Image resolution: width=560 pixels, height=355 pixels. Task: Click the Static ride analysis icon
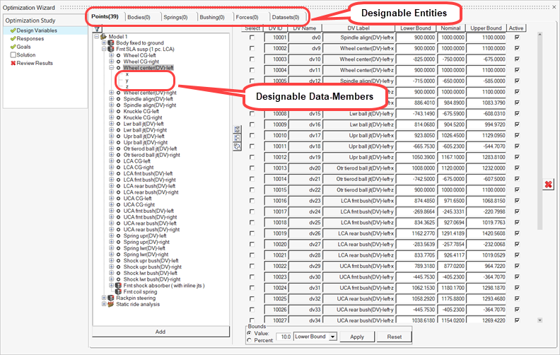(x=110, y=304)
